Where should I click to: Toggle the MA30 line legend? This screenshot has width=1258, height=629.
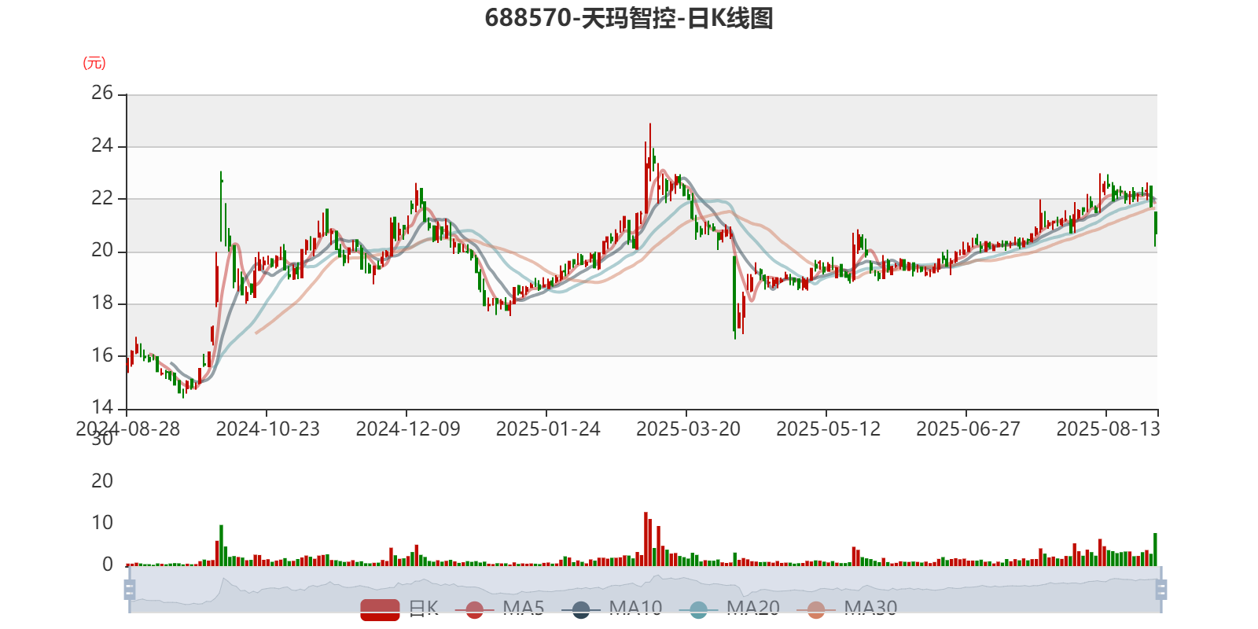pyautogui.click(x=847, y=609)
